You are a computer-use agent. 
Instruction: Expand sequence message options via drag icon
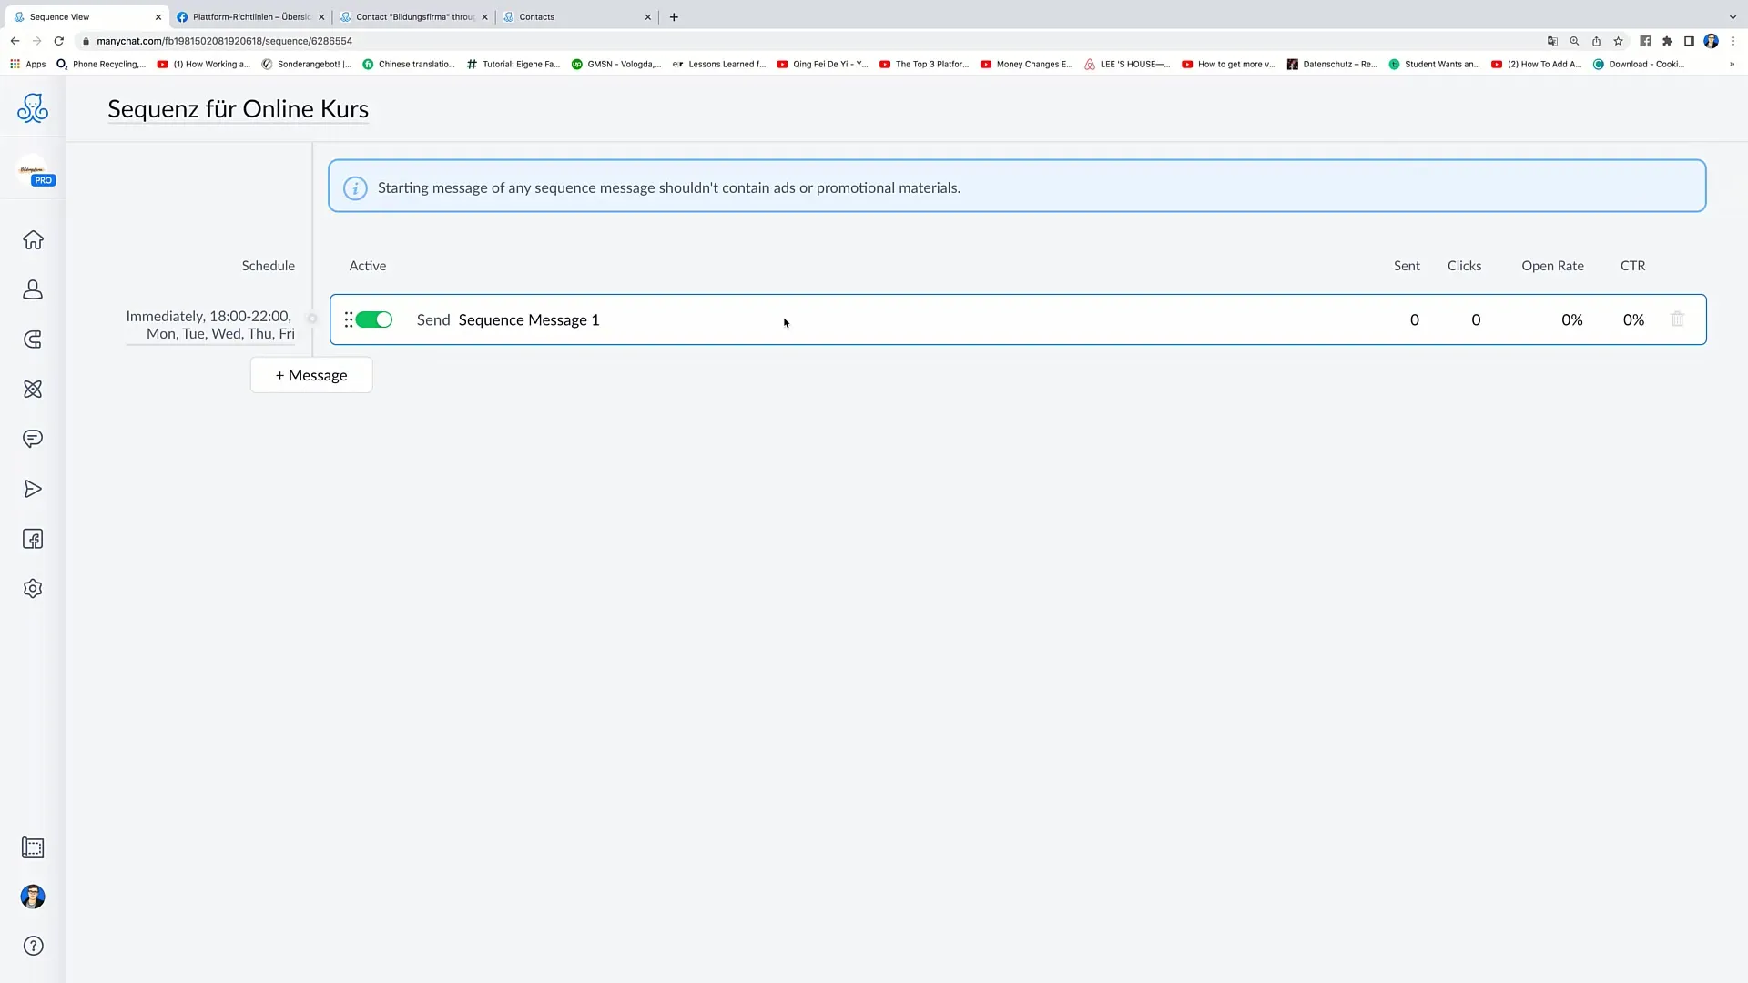348,319
